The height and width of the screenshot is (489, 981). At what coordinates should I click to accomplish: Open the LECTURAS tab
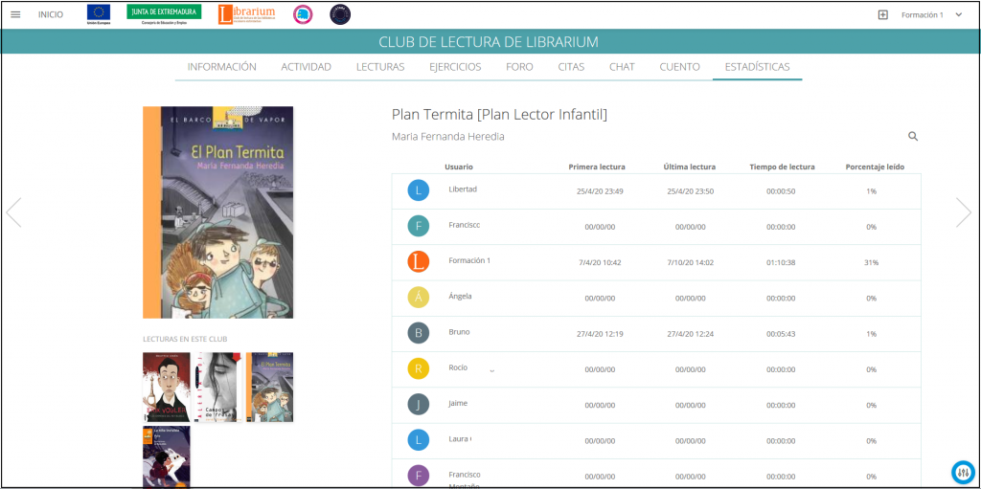tap(380, 67)
